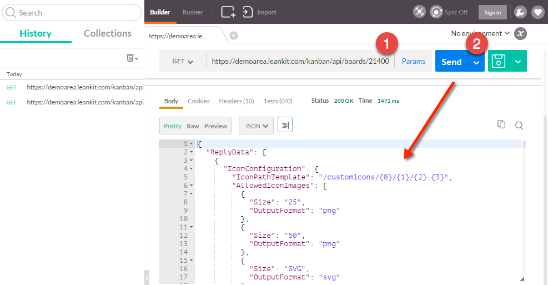Open the Body response tab
Screen dimensions: 548x285
coord(171,101)
